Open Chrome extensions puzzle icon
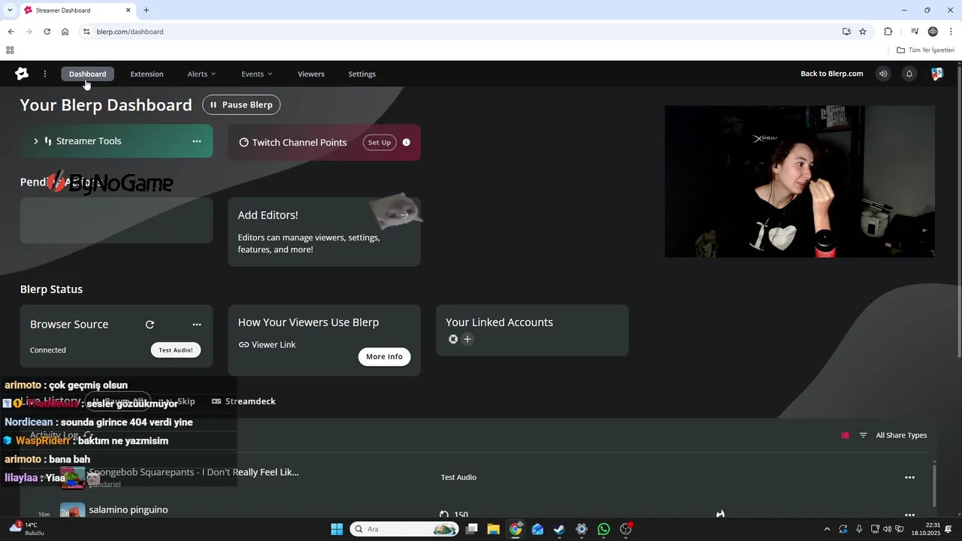 click(x=888, y=32)
